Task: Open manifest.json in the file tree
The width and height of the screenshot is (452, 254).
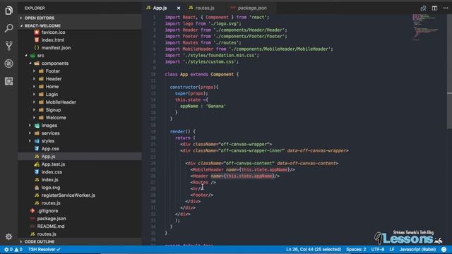Action: (56, 48)
